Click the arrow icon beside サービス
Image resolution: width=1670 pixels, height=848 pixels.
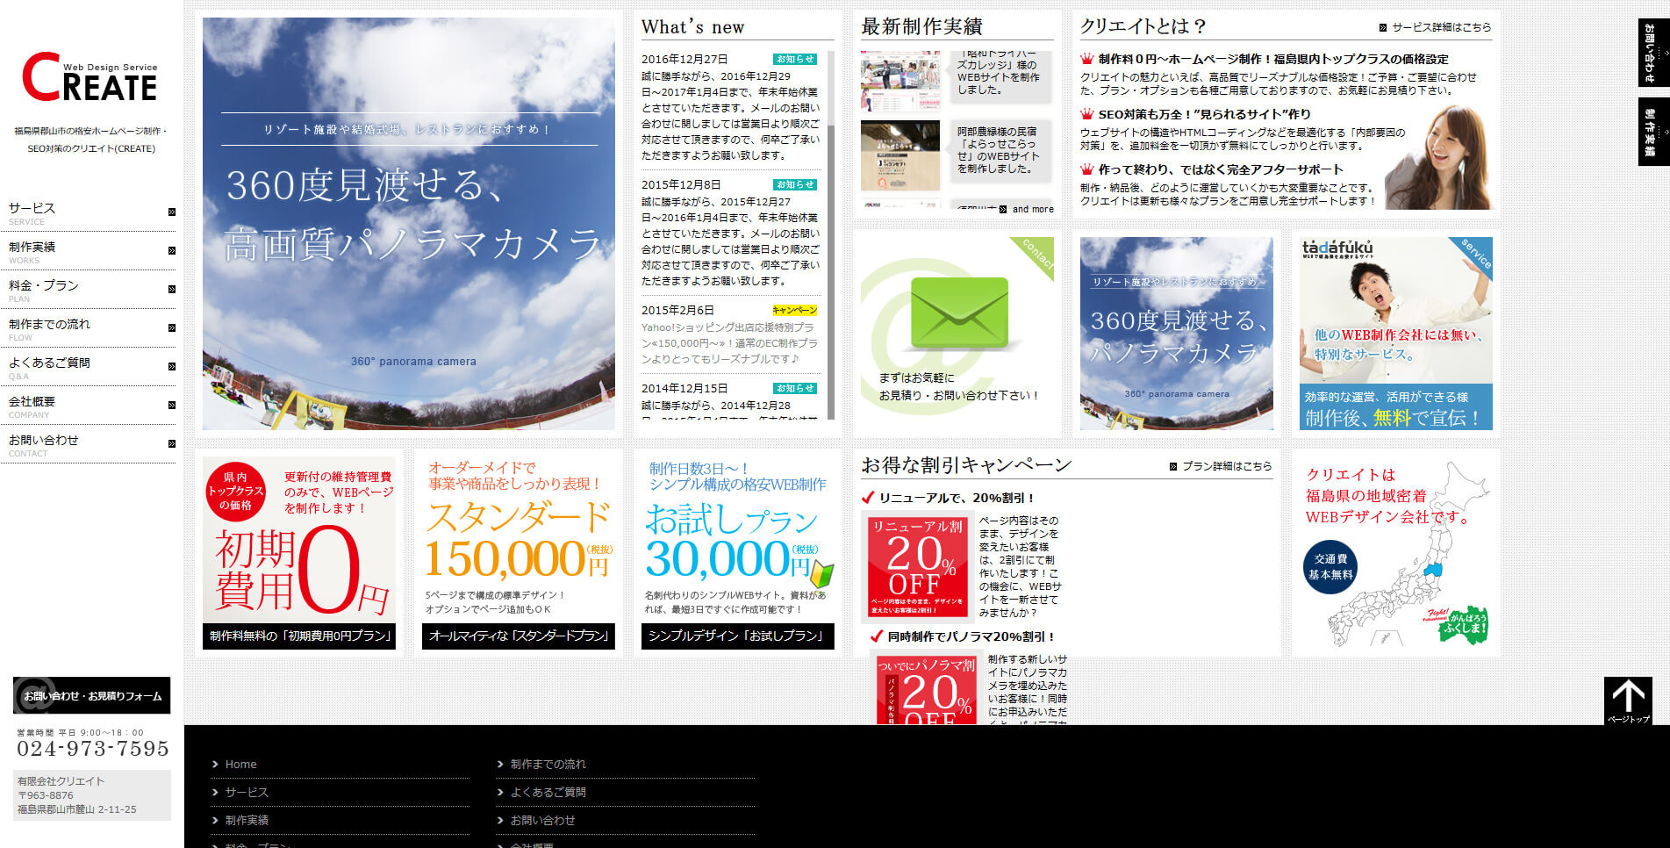(172, 212)
